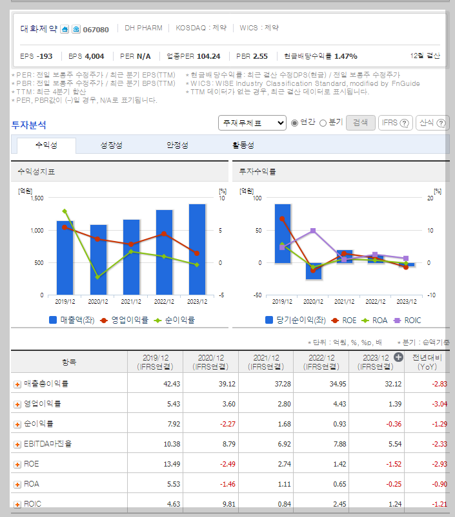Viewport: 455px width, 517px height.
Task: Click the 투자수익률 chart title
Action: (x=258, y=171)
